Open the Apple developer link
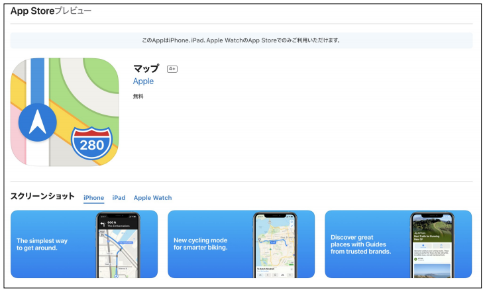485x292 pixels. (x=143, y=81)
